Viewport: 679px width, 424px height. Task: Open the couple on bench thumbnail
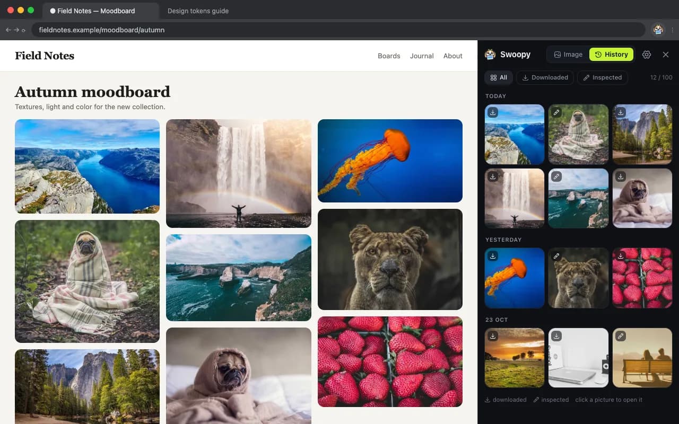tap(642, 358)
